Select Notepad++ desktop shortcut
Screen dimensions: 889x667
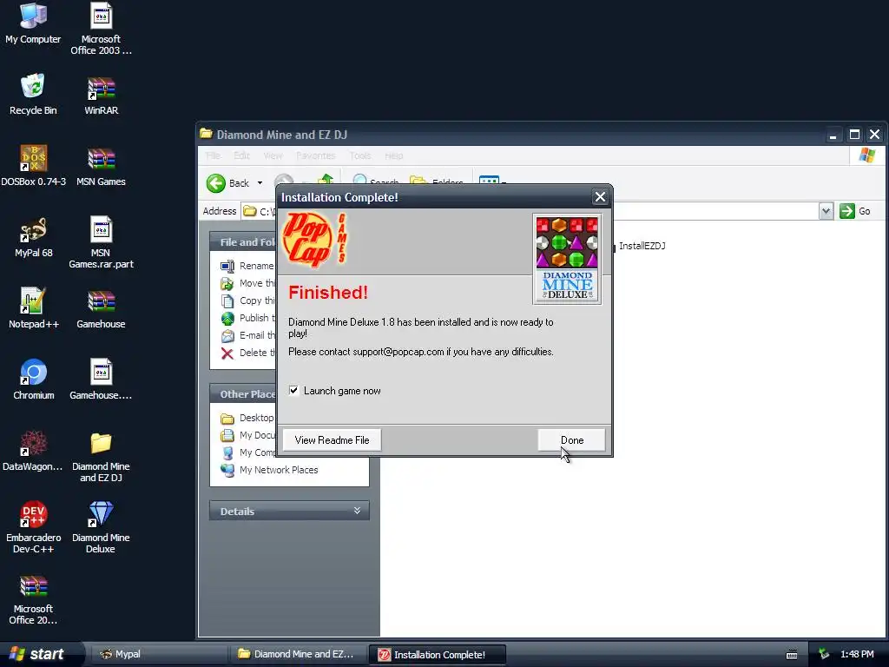pyautogui.click(x=34, y=308)
